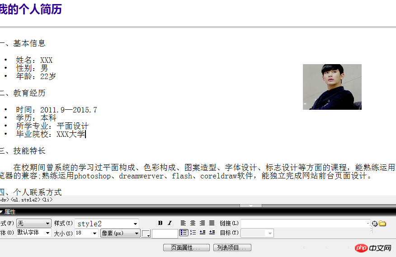Click the text indent icon
The width and height of the screenshot is (396, 257).
[212, 233]
